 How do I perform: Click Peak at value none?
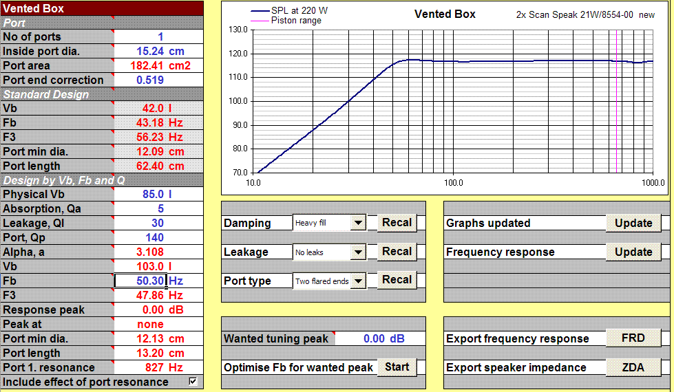tap(158, 324)
